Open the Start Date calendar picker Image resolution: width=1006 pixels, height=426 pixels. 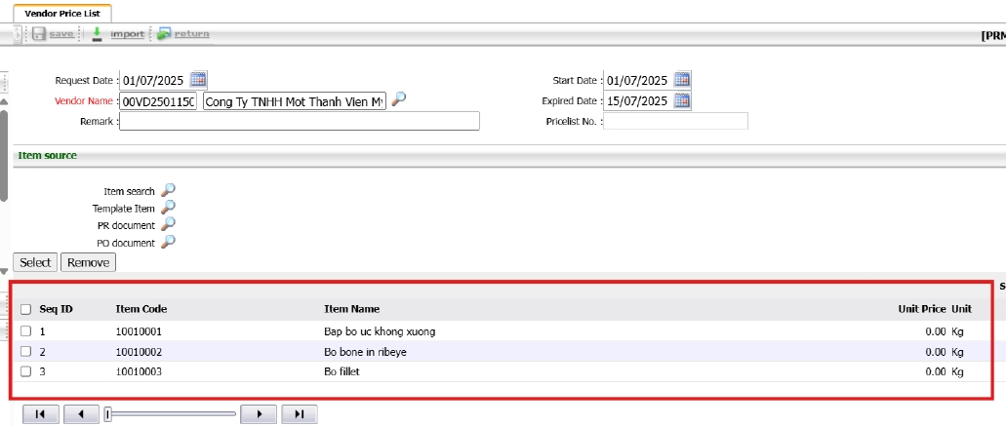[682, 80]
